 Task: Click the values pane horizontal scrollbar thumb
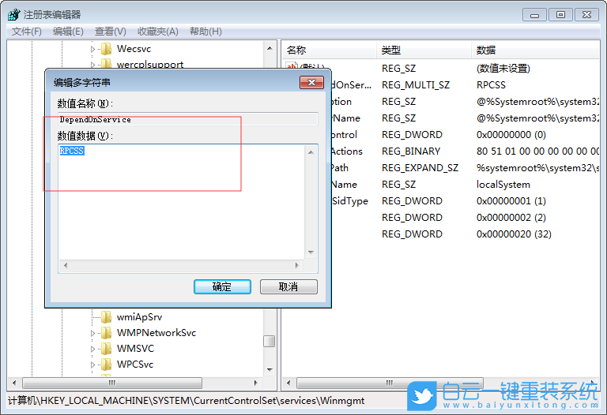coord(390,383)
